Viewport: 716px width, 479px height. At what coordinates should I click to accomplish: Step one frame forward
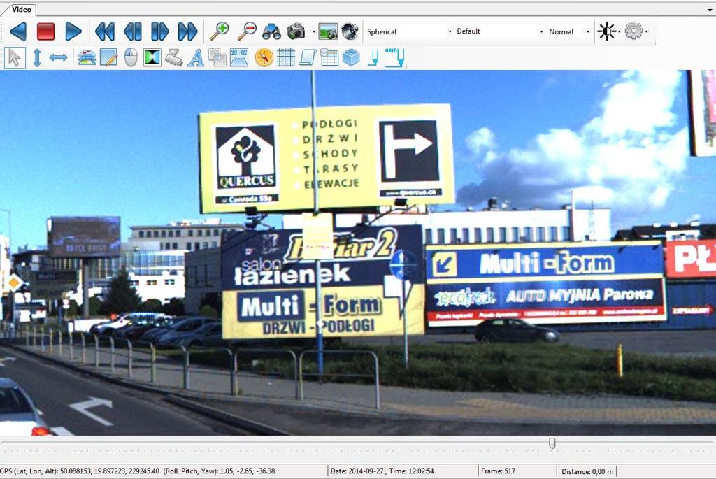(x=160, y=31)
